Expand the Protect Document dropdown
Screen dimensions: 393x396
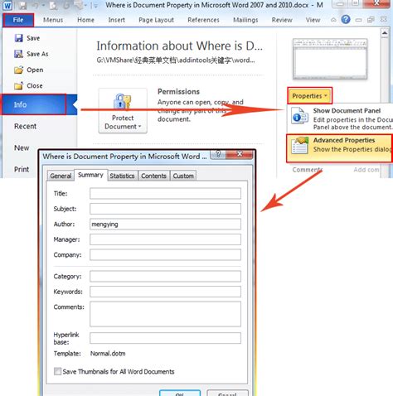(123, 111)
